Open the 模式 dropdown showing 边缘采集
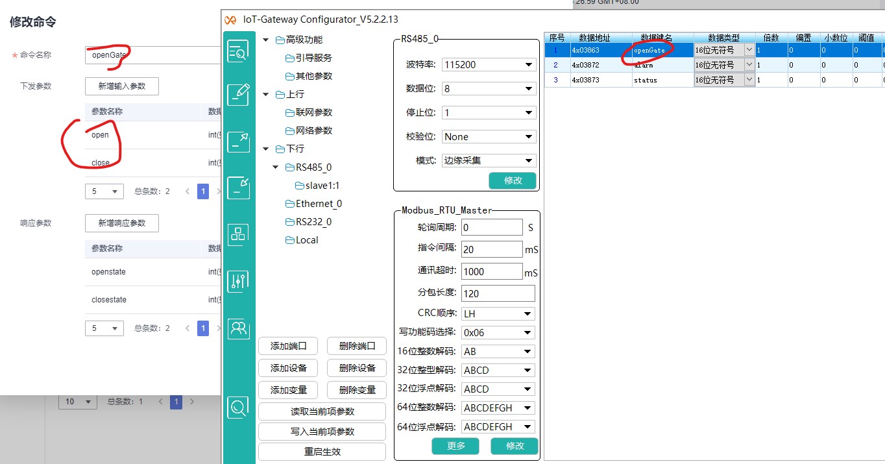This screenshot has width=885, height=464. coord(489,160)
